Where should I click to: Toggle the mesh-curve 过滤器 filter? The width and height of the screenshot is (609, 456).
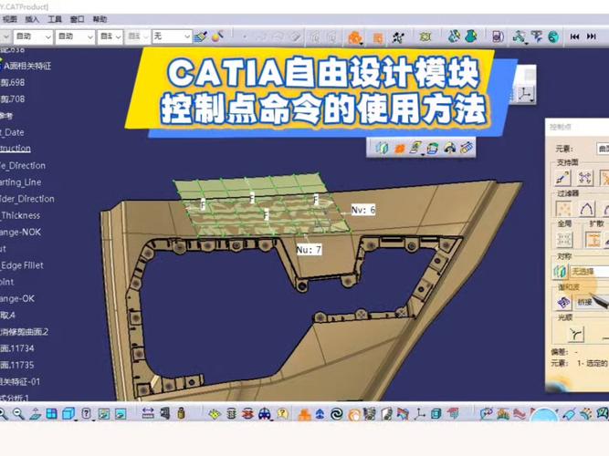coord(586,209)
